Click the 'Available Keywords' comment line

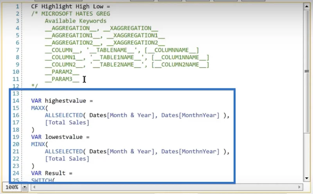76,21
